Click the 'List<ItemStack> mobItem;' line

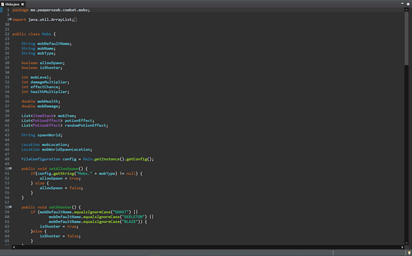(x=48, y=116)
